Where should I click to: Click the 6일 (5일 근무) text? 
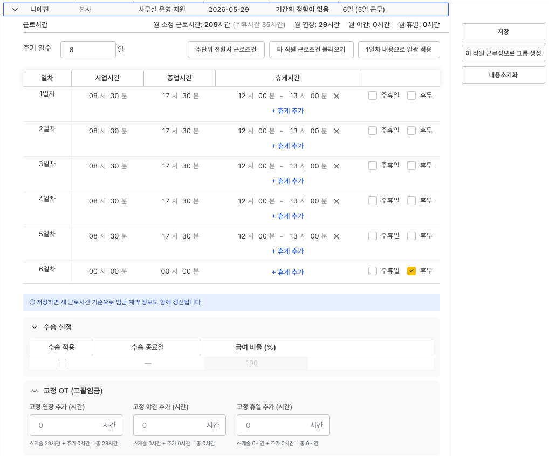coord(364,10)
